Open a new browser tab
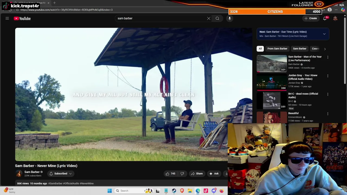The image size is (347, 195). pos(54,3)
